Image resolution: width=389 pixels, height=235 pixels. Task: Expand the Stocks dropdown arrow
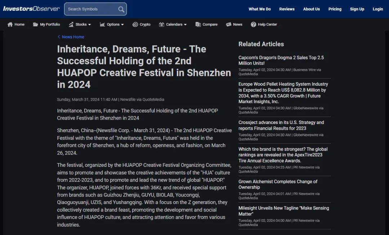coord(90,24)
